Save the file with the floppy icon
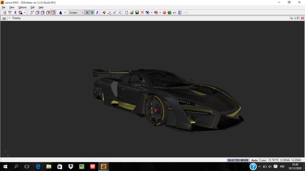305x171 pixels. [137, 13]
